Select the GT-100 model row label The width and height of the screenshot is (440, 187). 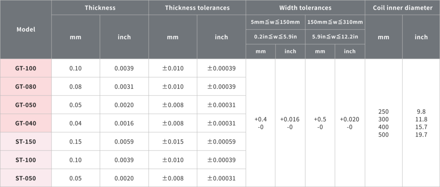tap(26, 68)
